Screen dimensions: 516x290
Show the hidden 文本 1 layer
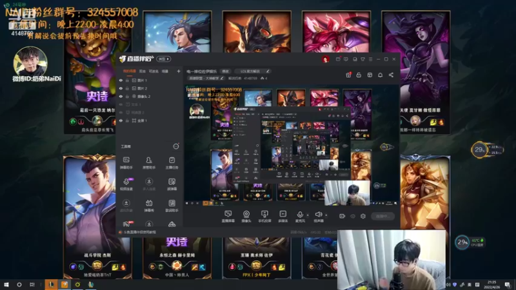[121, 104]
